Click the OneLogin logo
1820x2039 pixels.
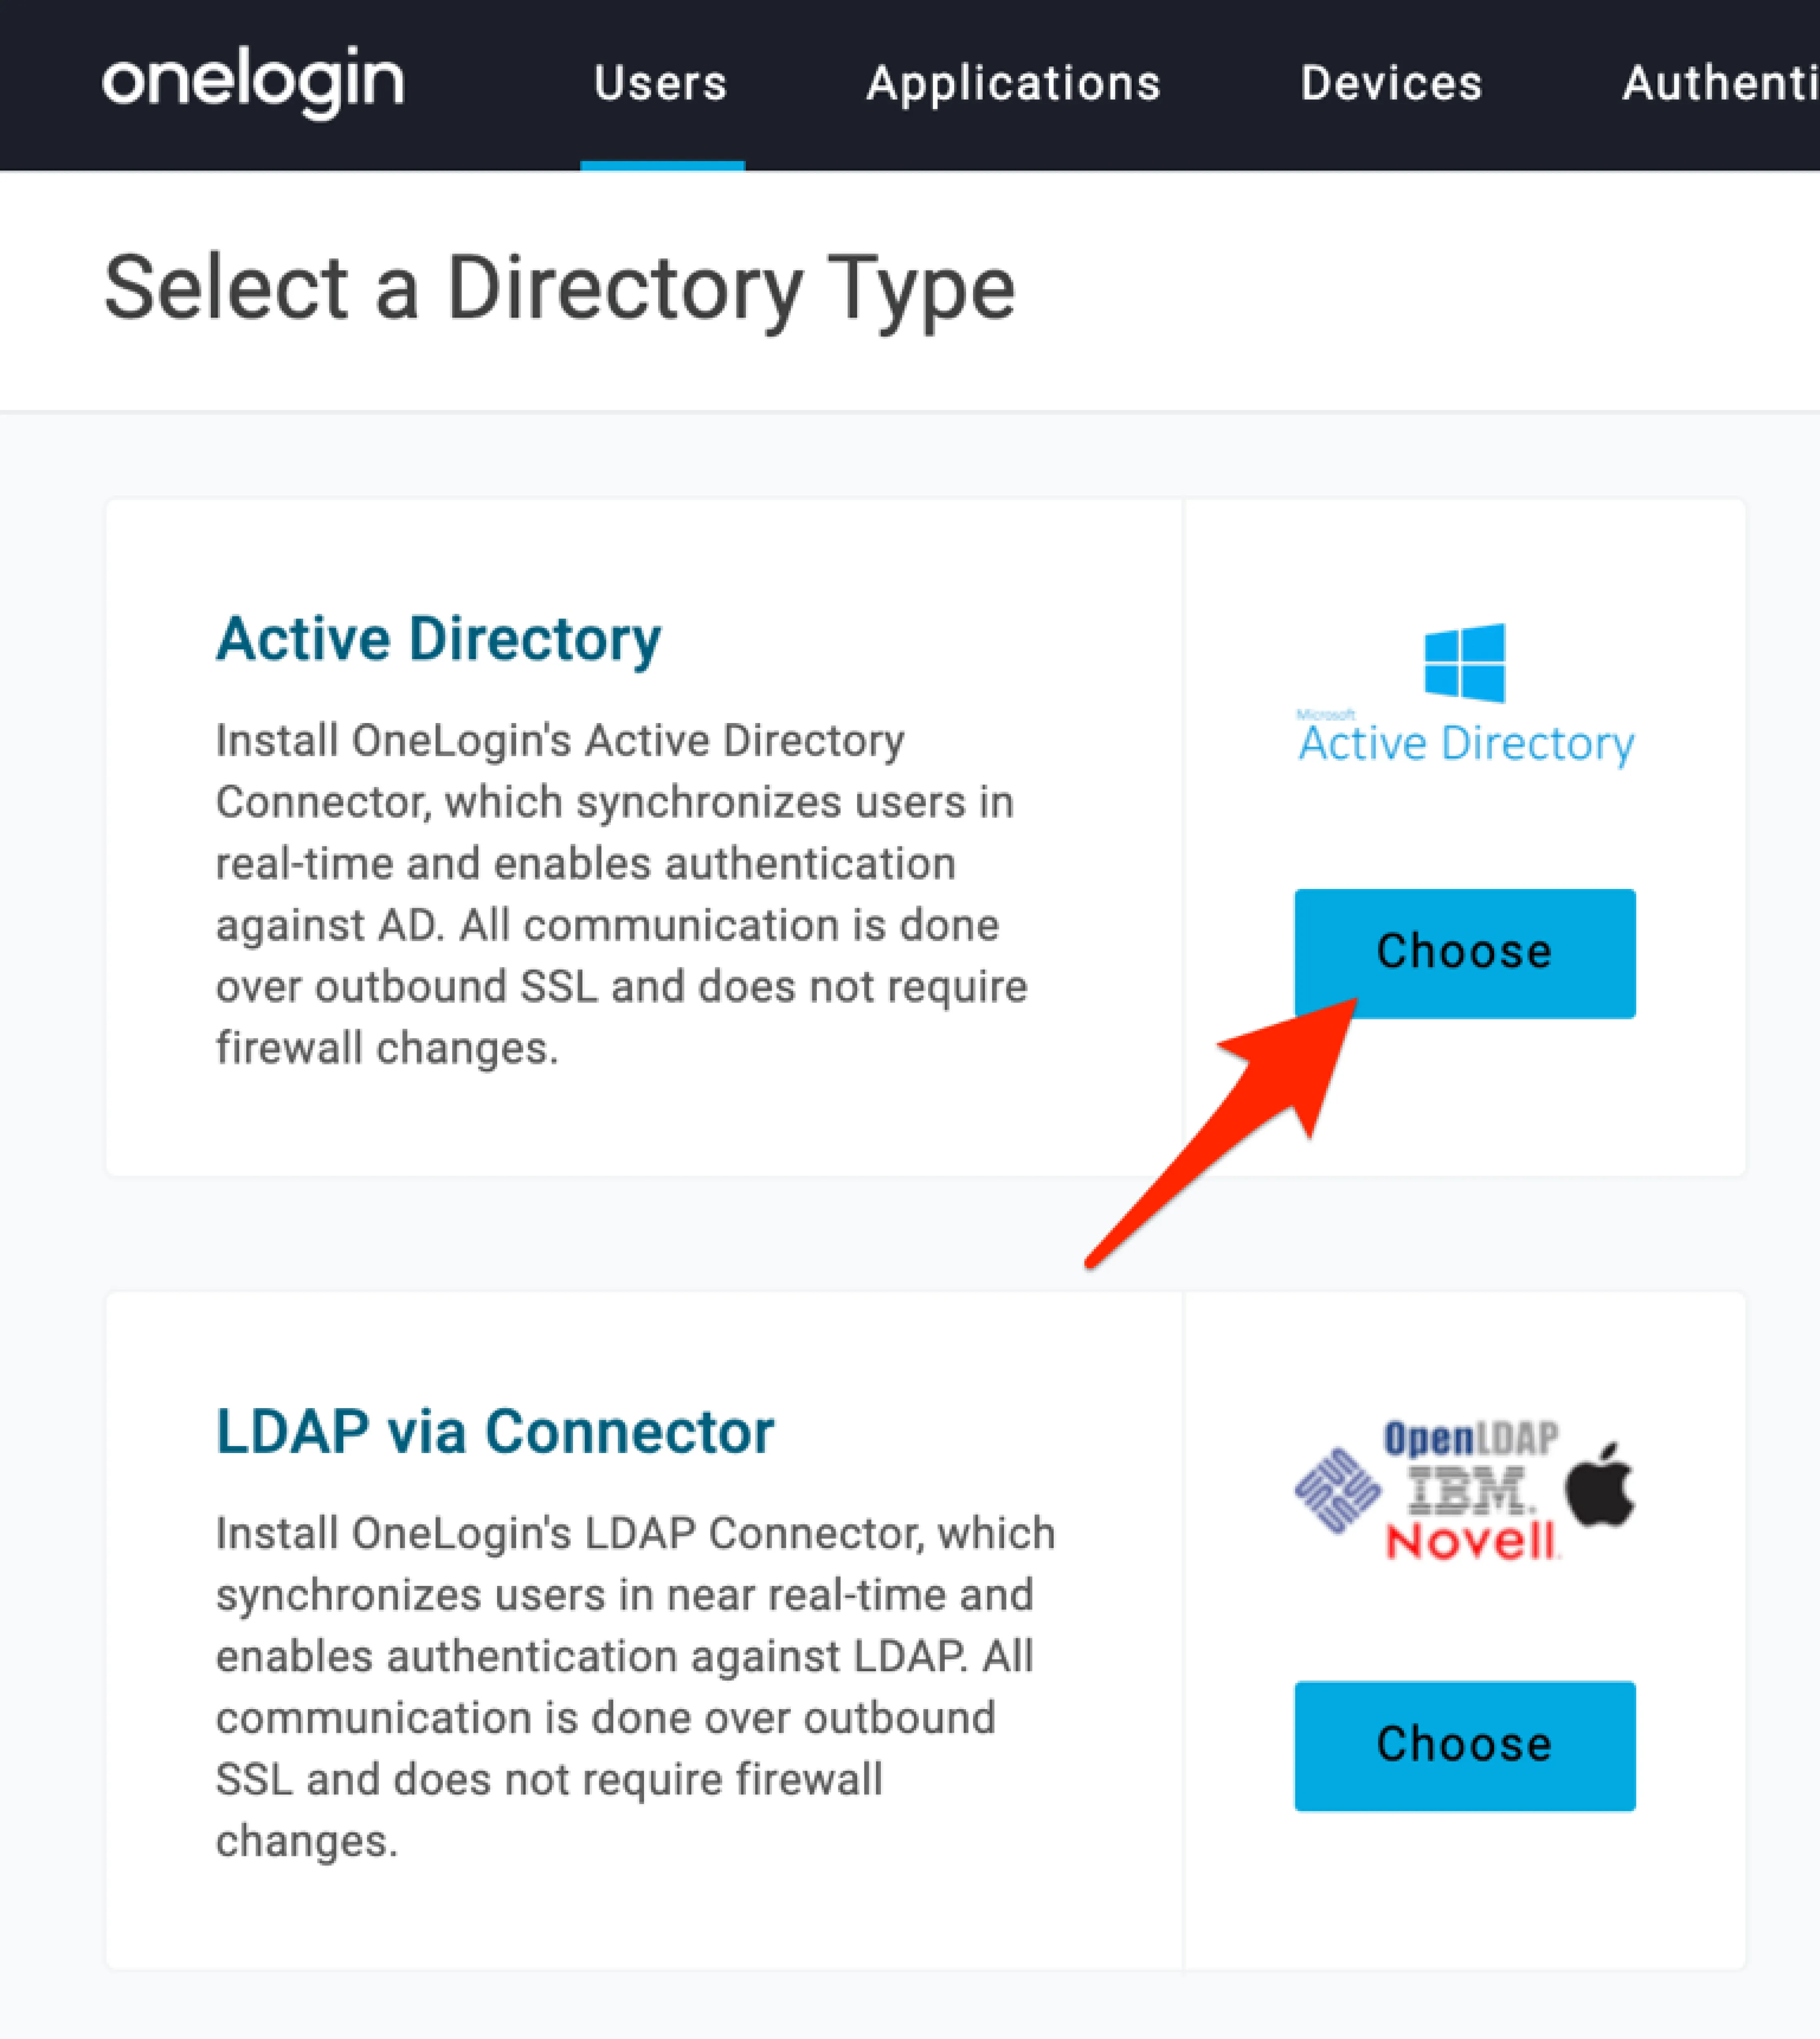point(253,82)
